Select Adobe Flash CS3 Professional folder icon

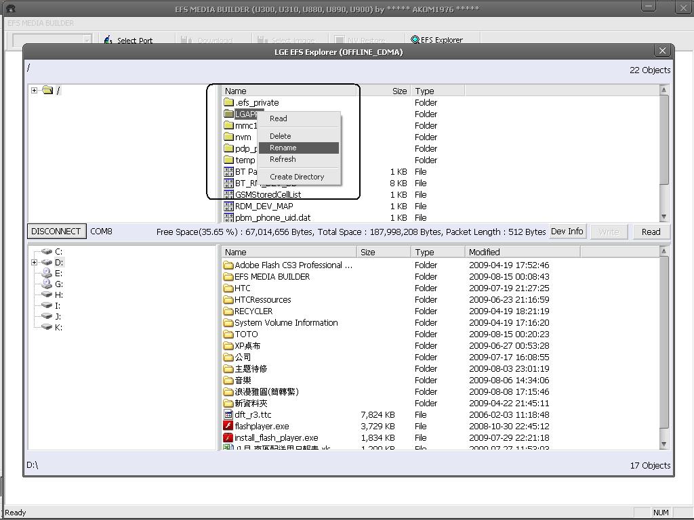(x=228, y=265)
